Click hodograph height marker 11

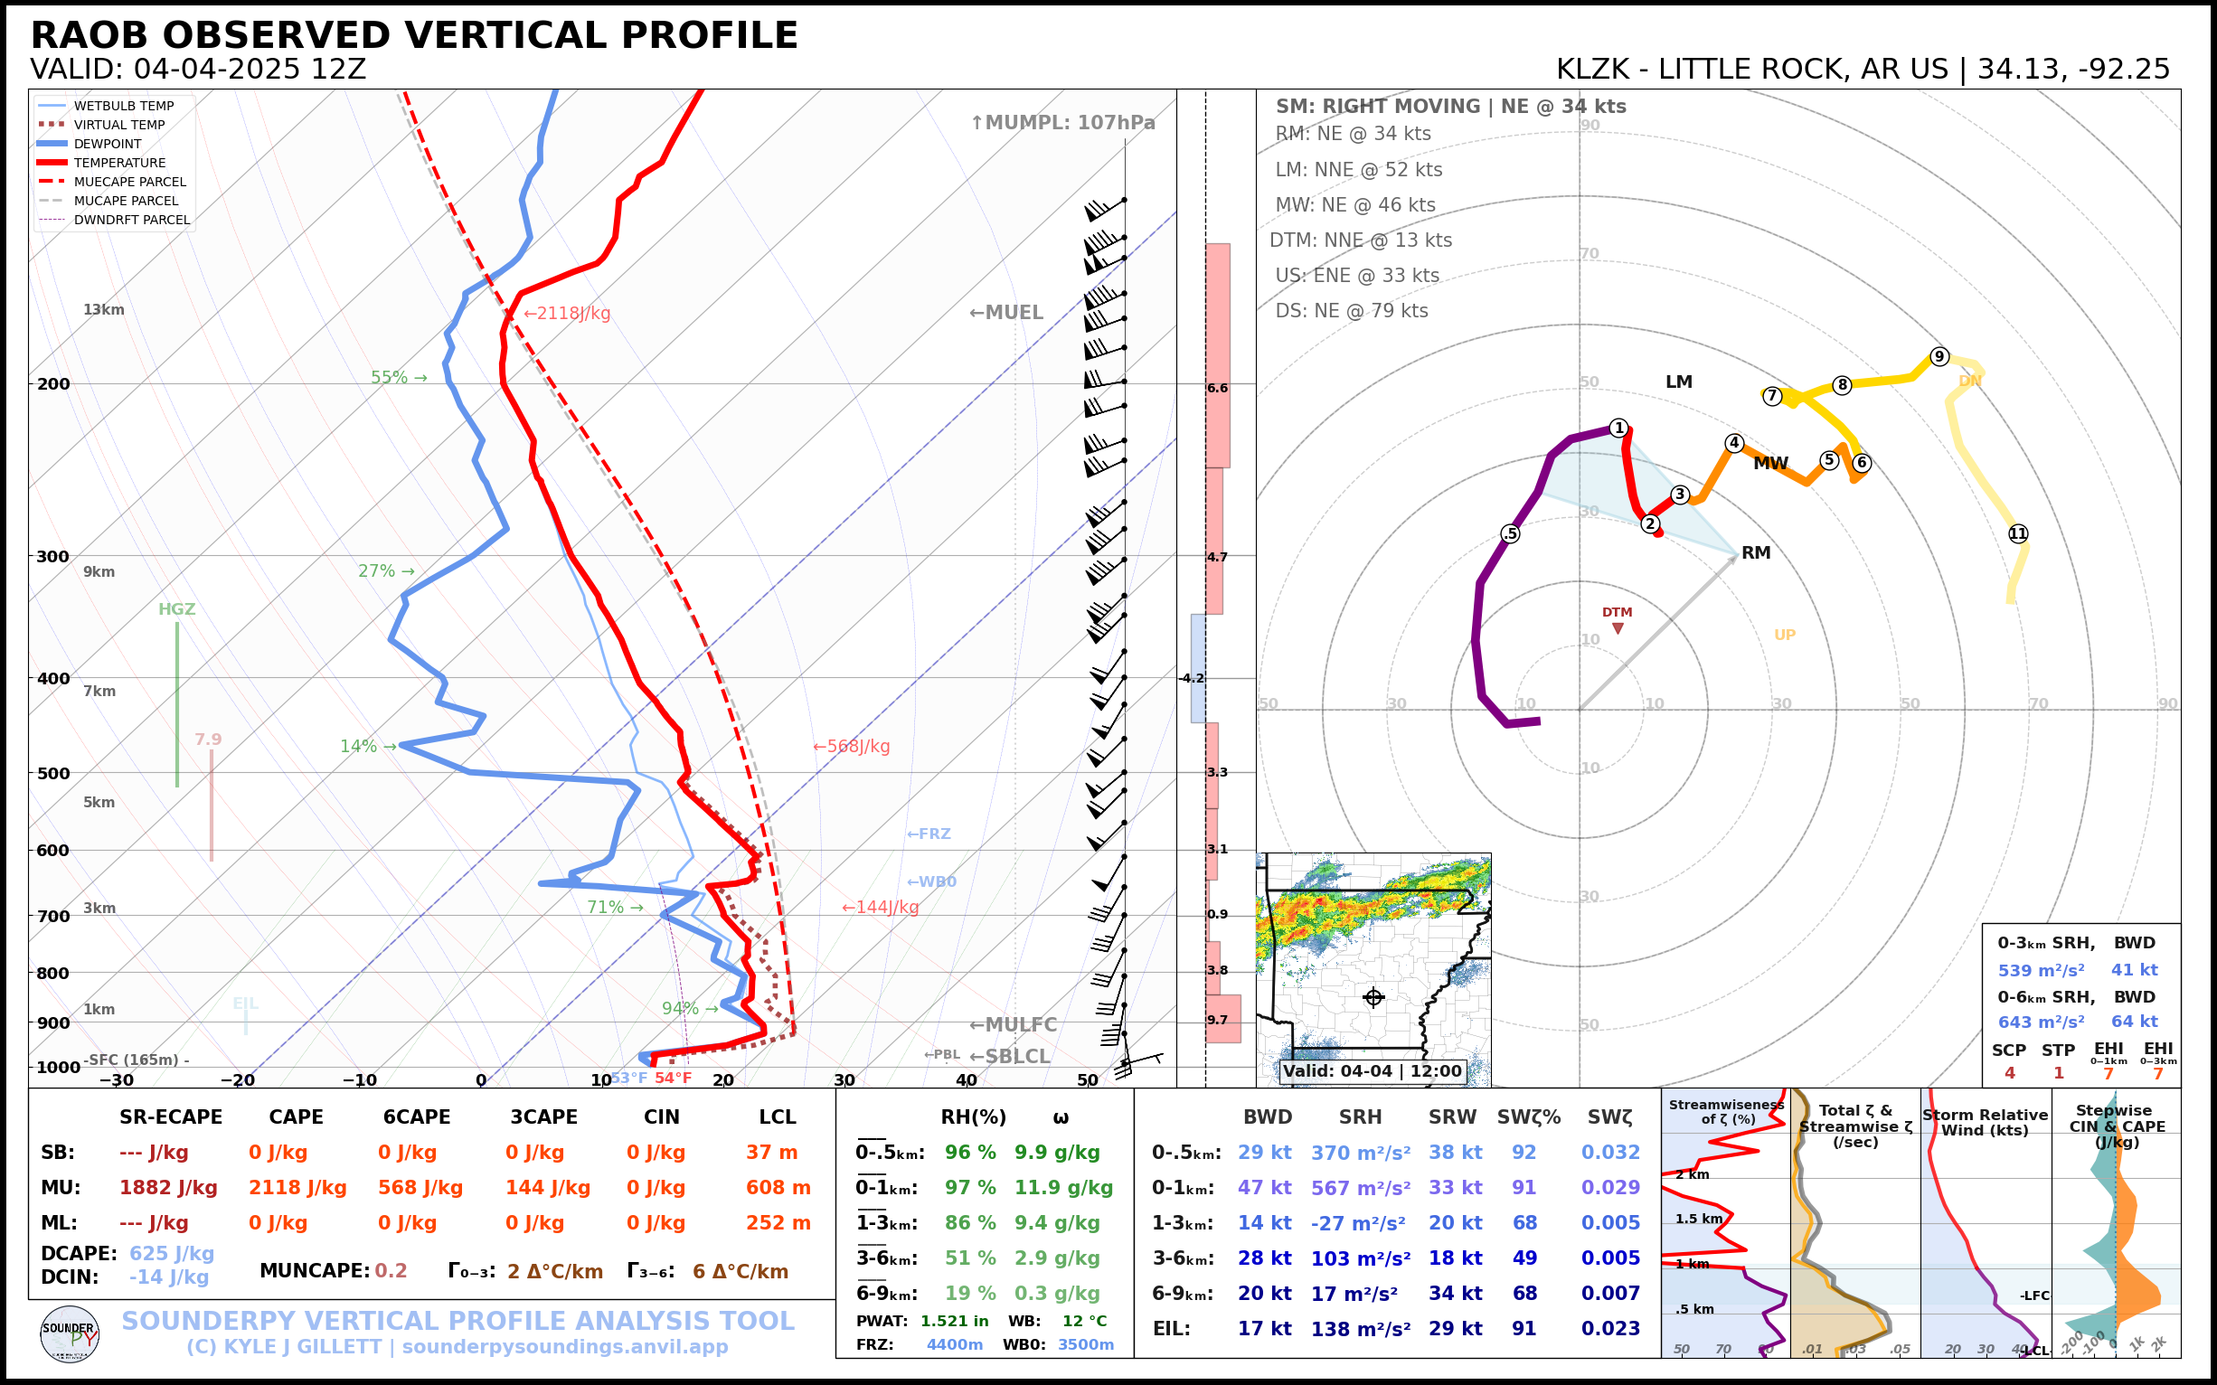(2018, 533)
